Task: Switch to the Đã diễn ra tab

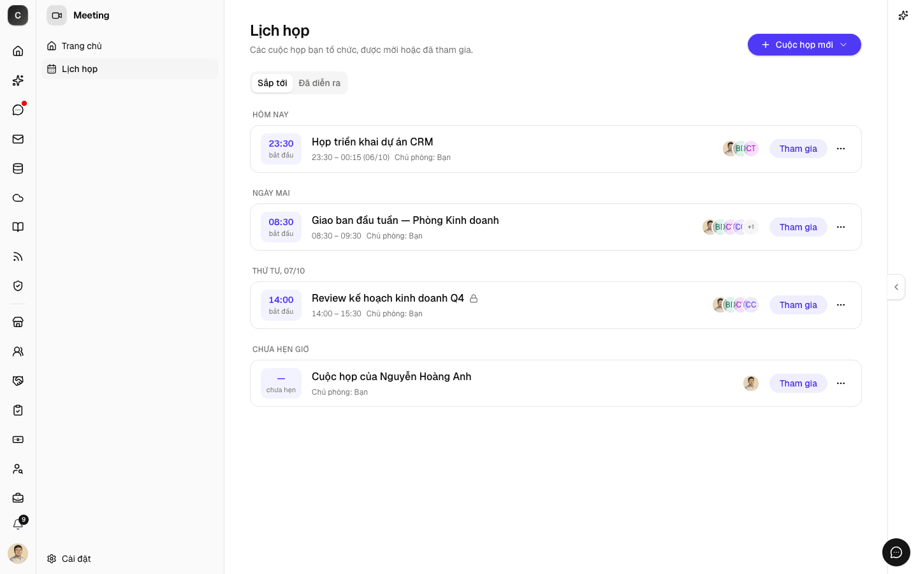Action: tap(319, 83)
